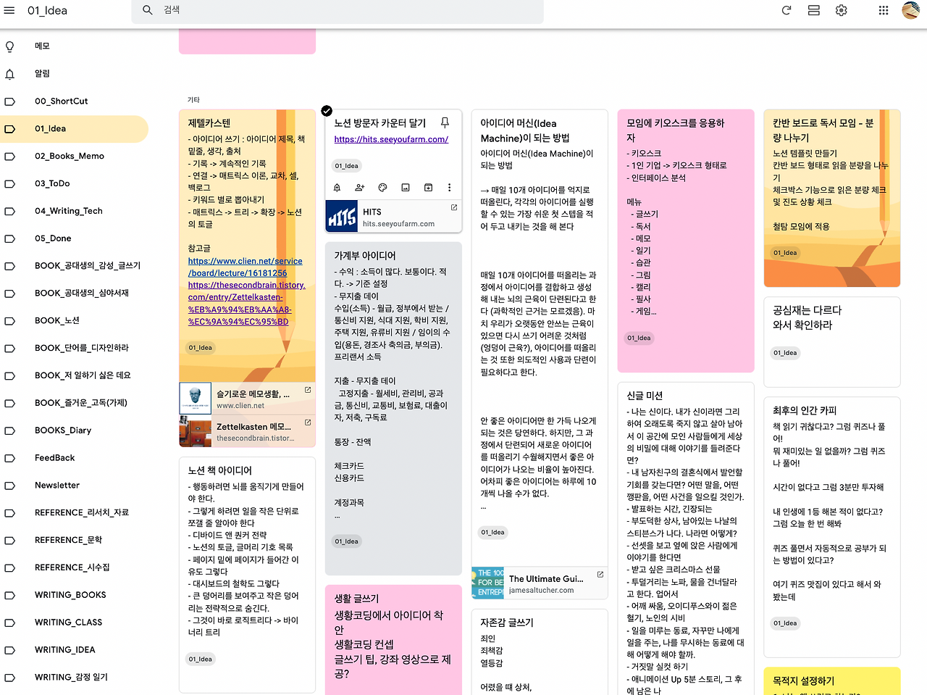
Task: Open The Ultimate Gui preview external icon
Action: 600,575
